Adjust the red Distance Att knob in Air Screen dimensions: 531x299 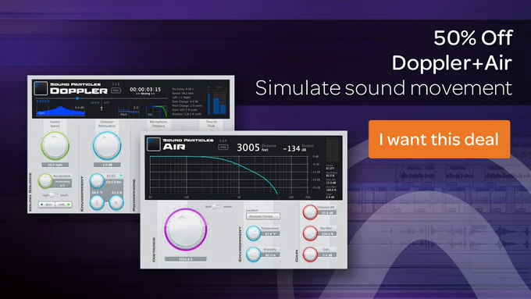click(309, 212)
